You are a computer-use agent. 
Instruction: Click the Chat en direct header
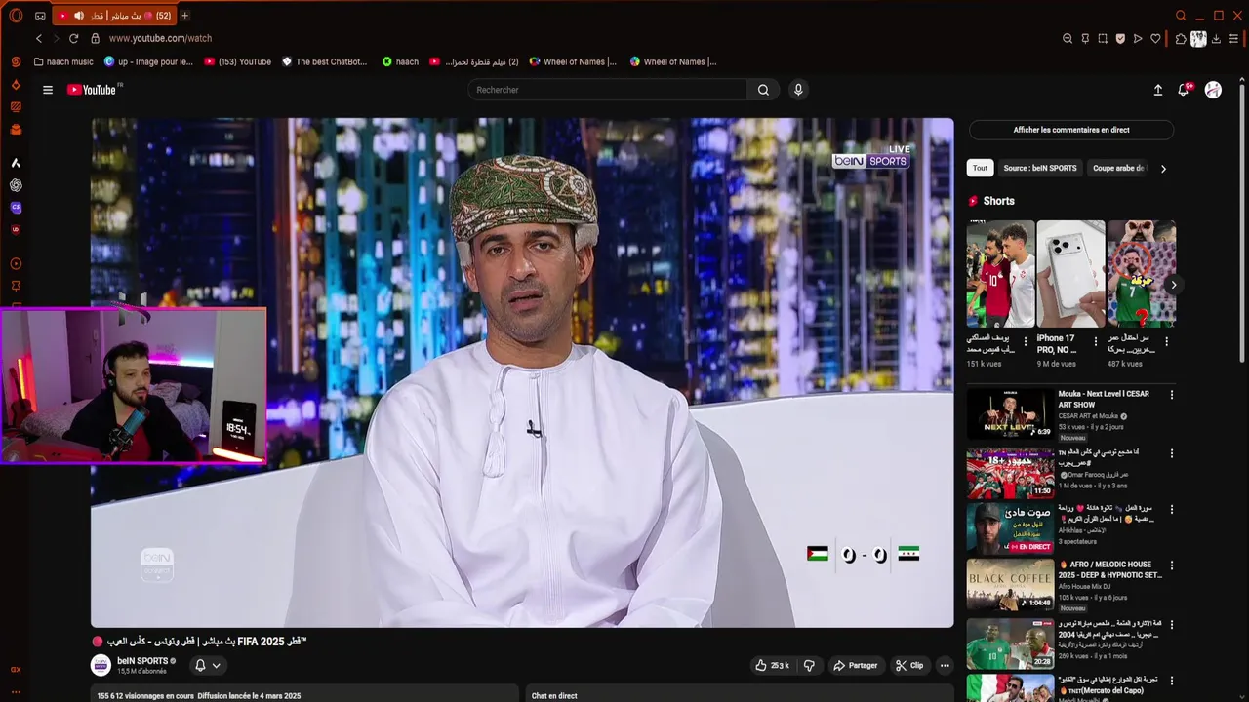click(554, 695)
